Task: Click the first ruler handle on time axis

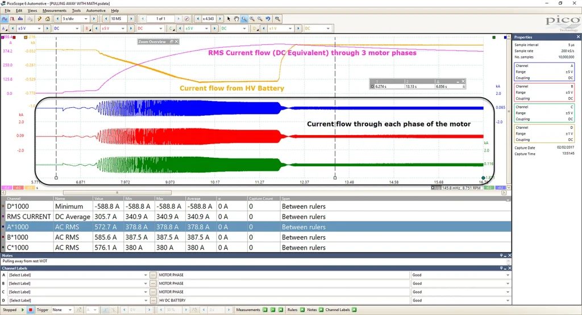Action: [56, 178]
